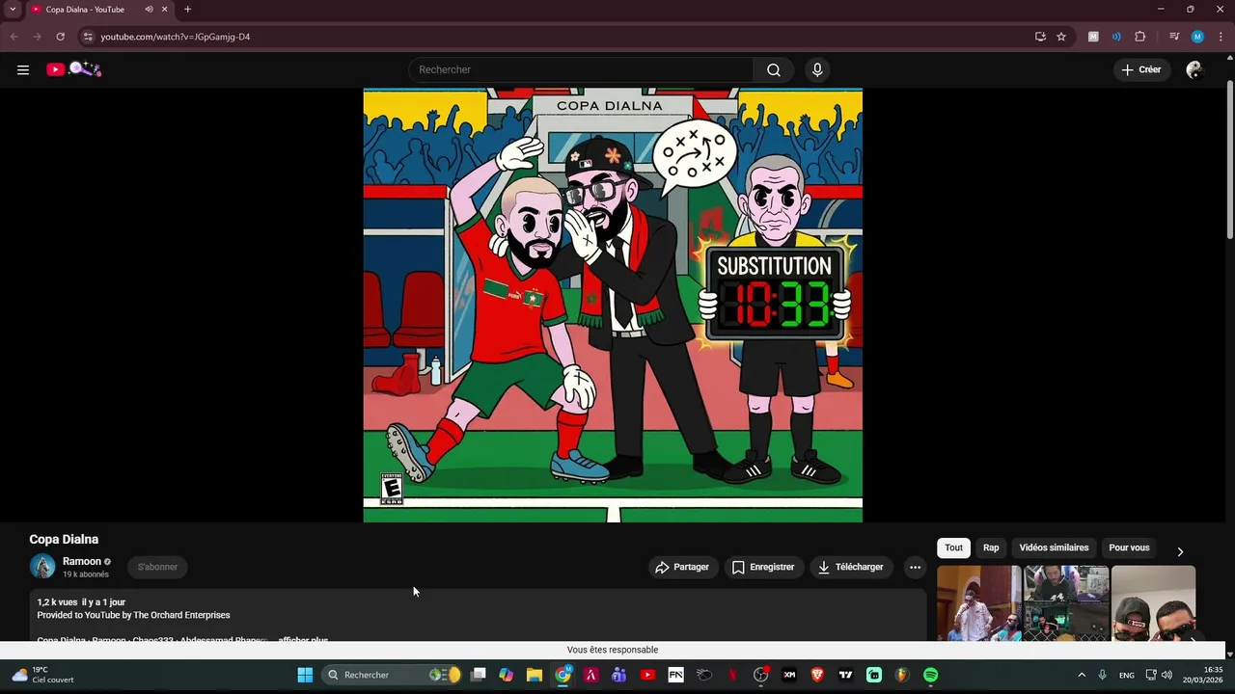Open the Chrome profile M avatar
Screen dimensions: 1235x694
1197,37
